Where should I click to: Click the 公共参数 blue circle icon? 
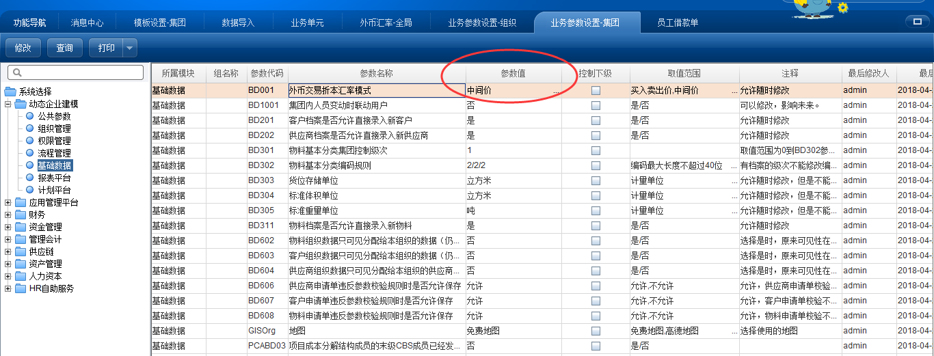pyautogui.click(x=29, y=116)
